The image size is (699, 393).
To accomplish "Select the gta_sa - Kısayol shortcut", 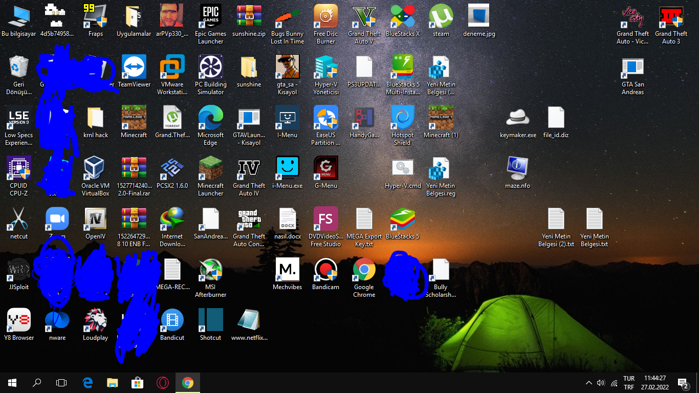I will coord(288,75).
